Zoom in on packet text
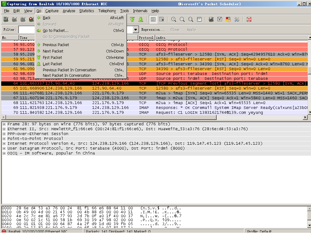311x233 pixels. 174,19
